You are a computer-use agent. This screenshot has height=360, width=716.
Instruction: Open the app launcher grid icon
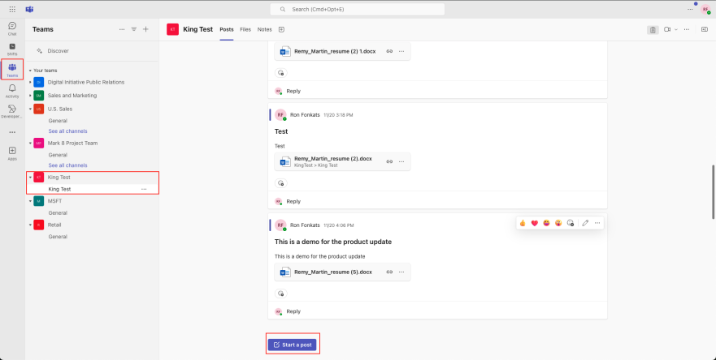12,9
